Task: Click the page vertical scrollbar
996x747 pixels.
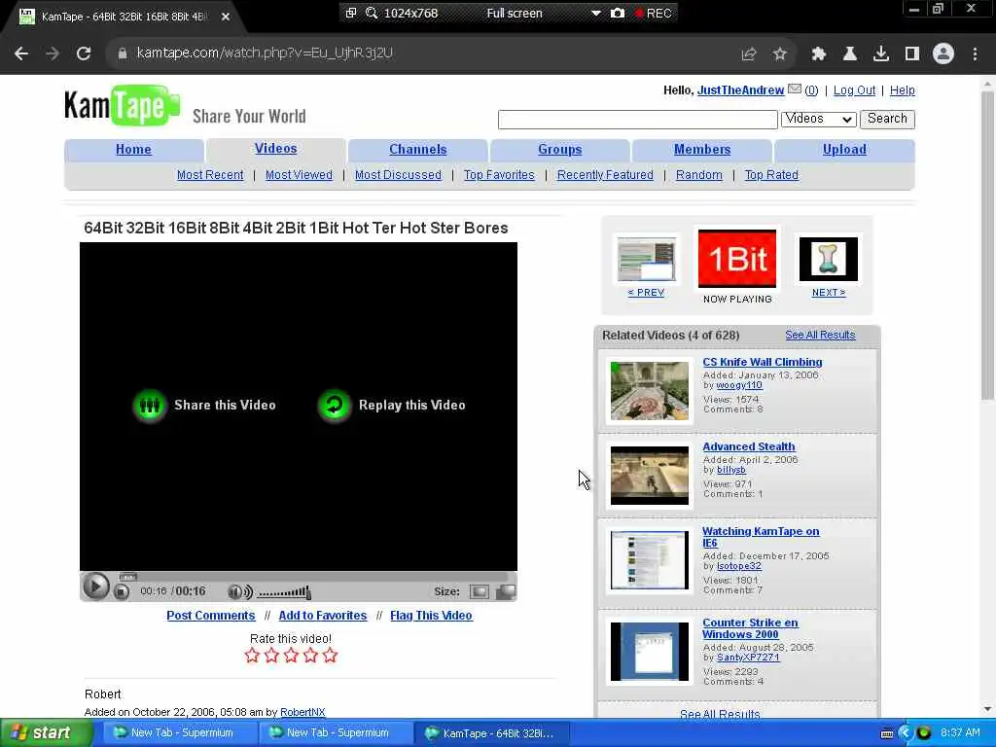Action: (x=987, y=245)
